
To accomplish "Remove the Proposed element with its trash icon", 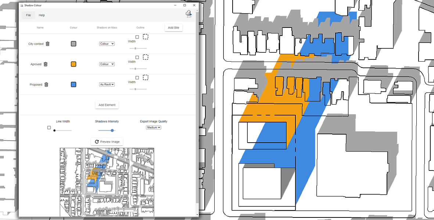I will coord(46,85).
